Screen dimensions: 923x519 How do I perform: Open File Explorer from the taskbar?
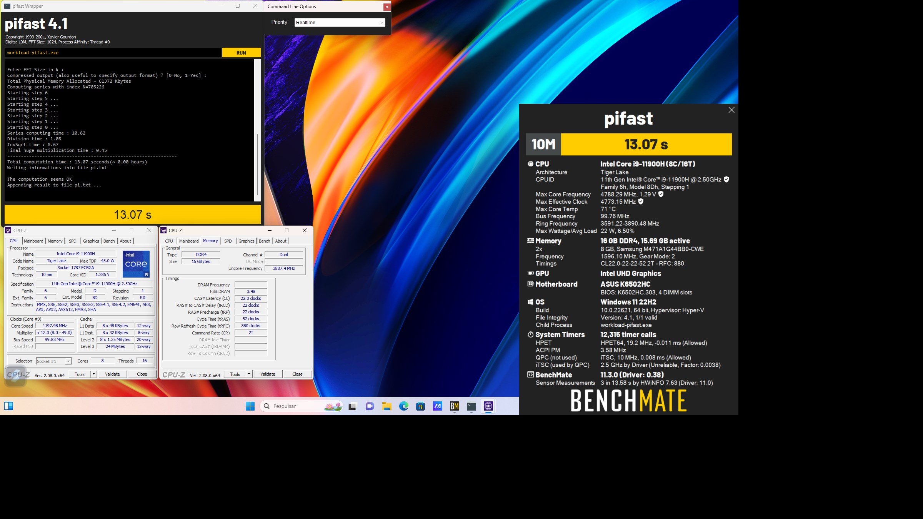tap(387, 406)
